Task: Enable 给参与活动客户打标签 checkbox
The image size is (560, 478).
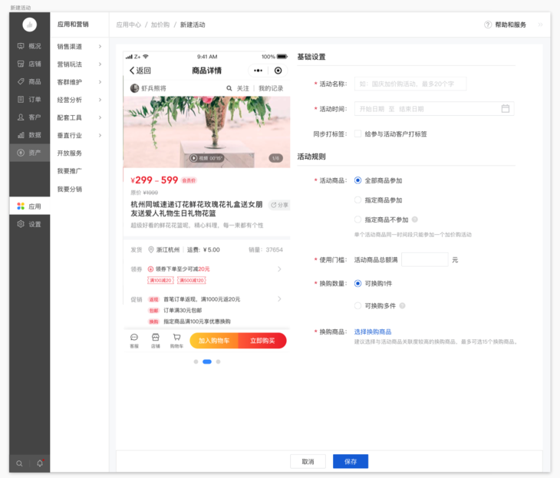Action: 358,134
